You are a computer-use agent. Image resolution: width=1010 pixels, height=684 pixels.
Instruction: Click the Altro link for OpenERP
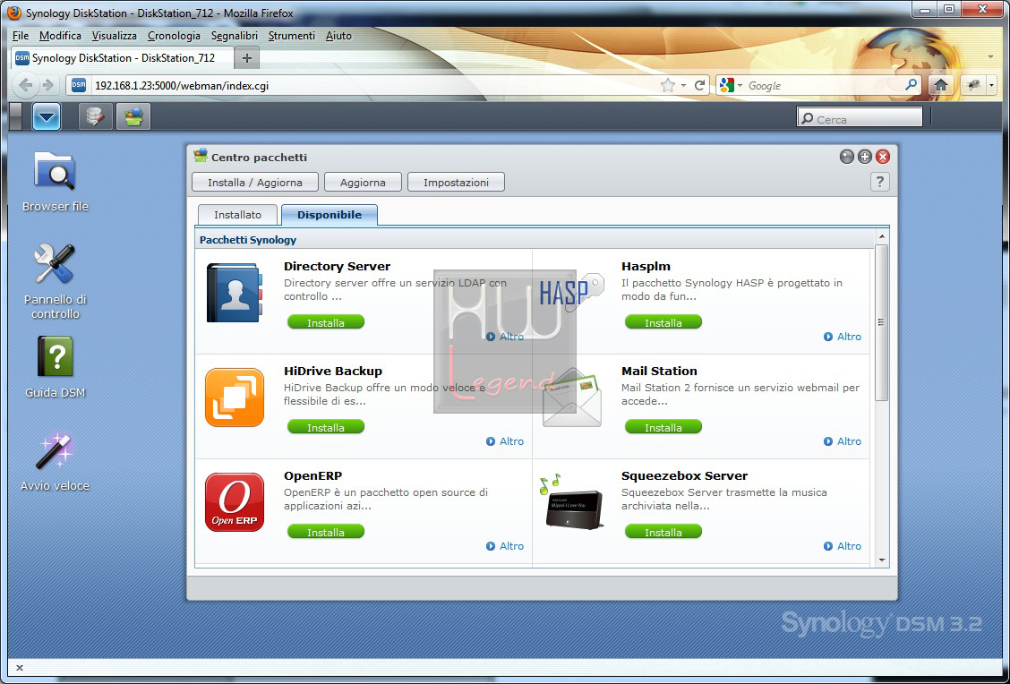(x=505, y=546)
